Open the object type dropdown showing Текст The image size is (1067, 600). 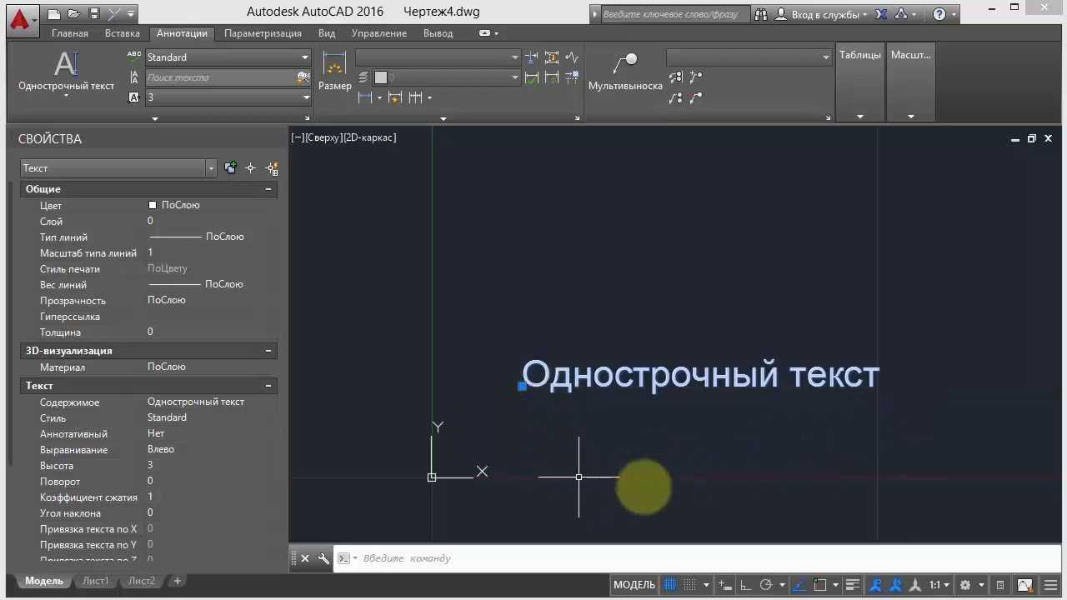point(118,168)
